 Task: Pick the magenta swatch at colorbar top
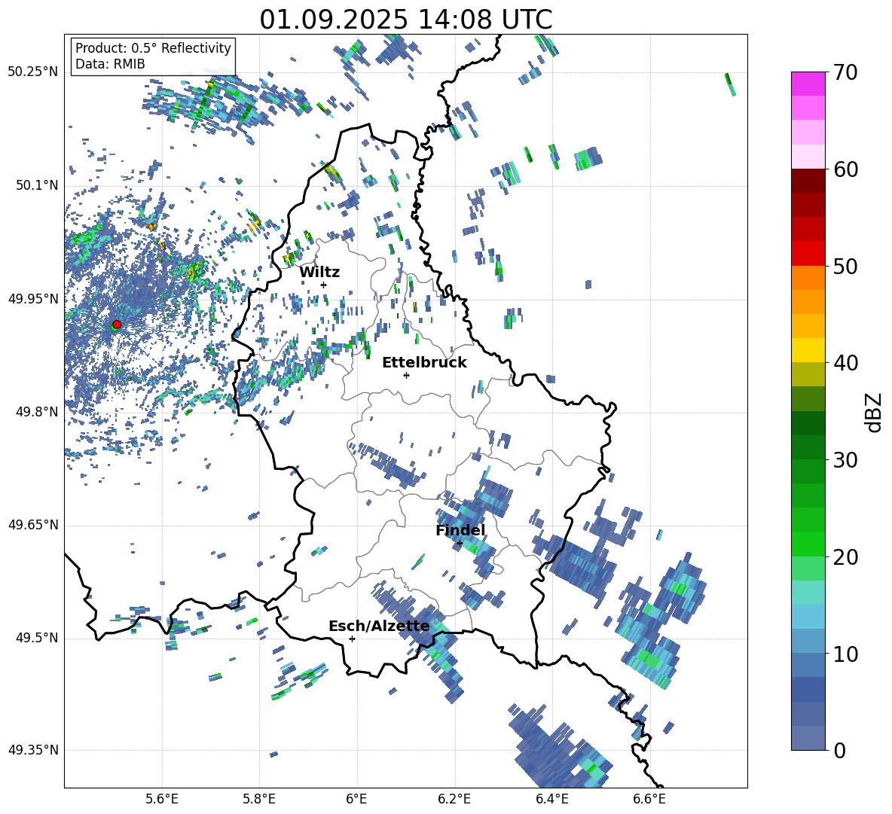point(808,84)
